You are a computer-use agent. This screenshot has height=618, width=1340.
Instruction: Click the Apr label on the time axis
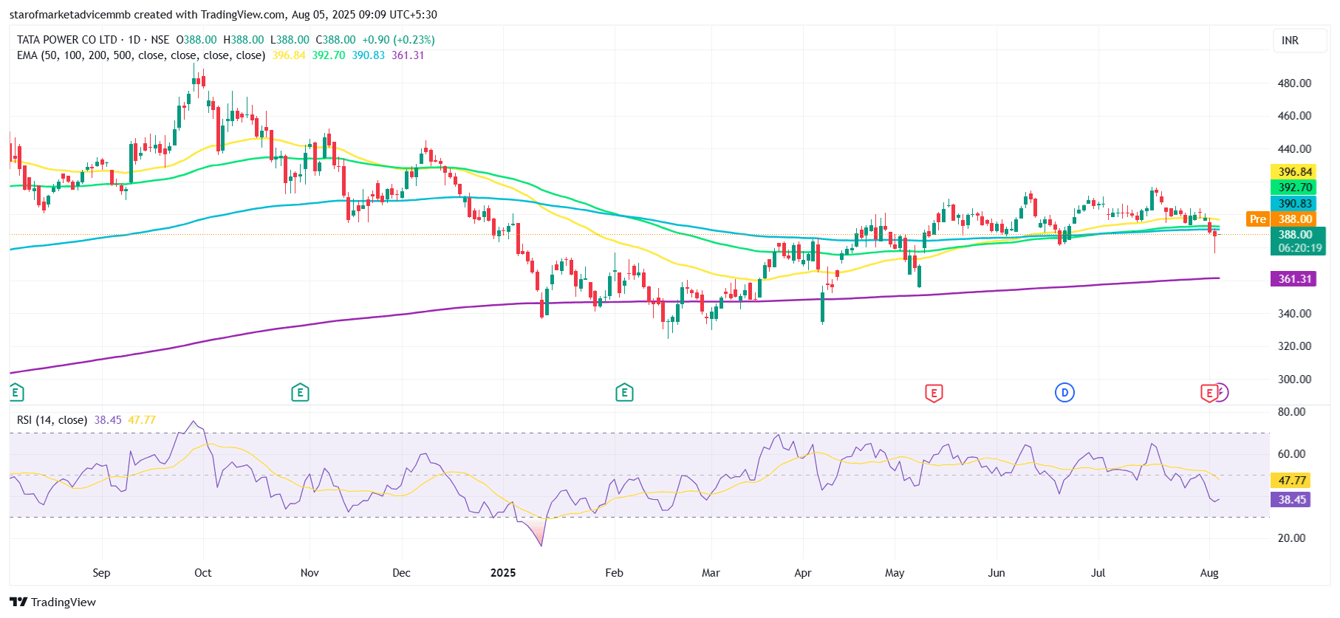pos(802,573)
